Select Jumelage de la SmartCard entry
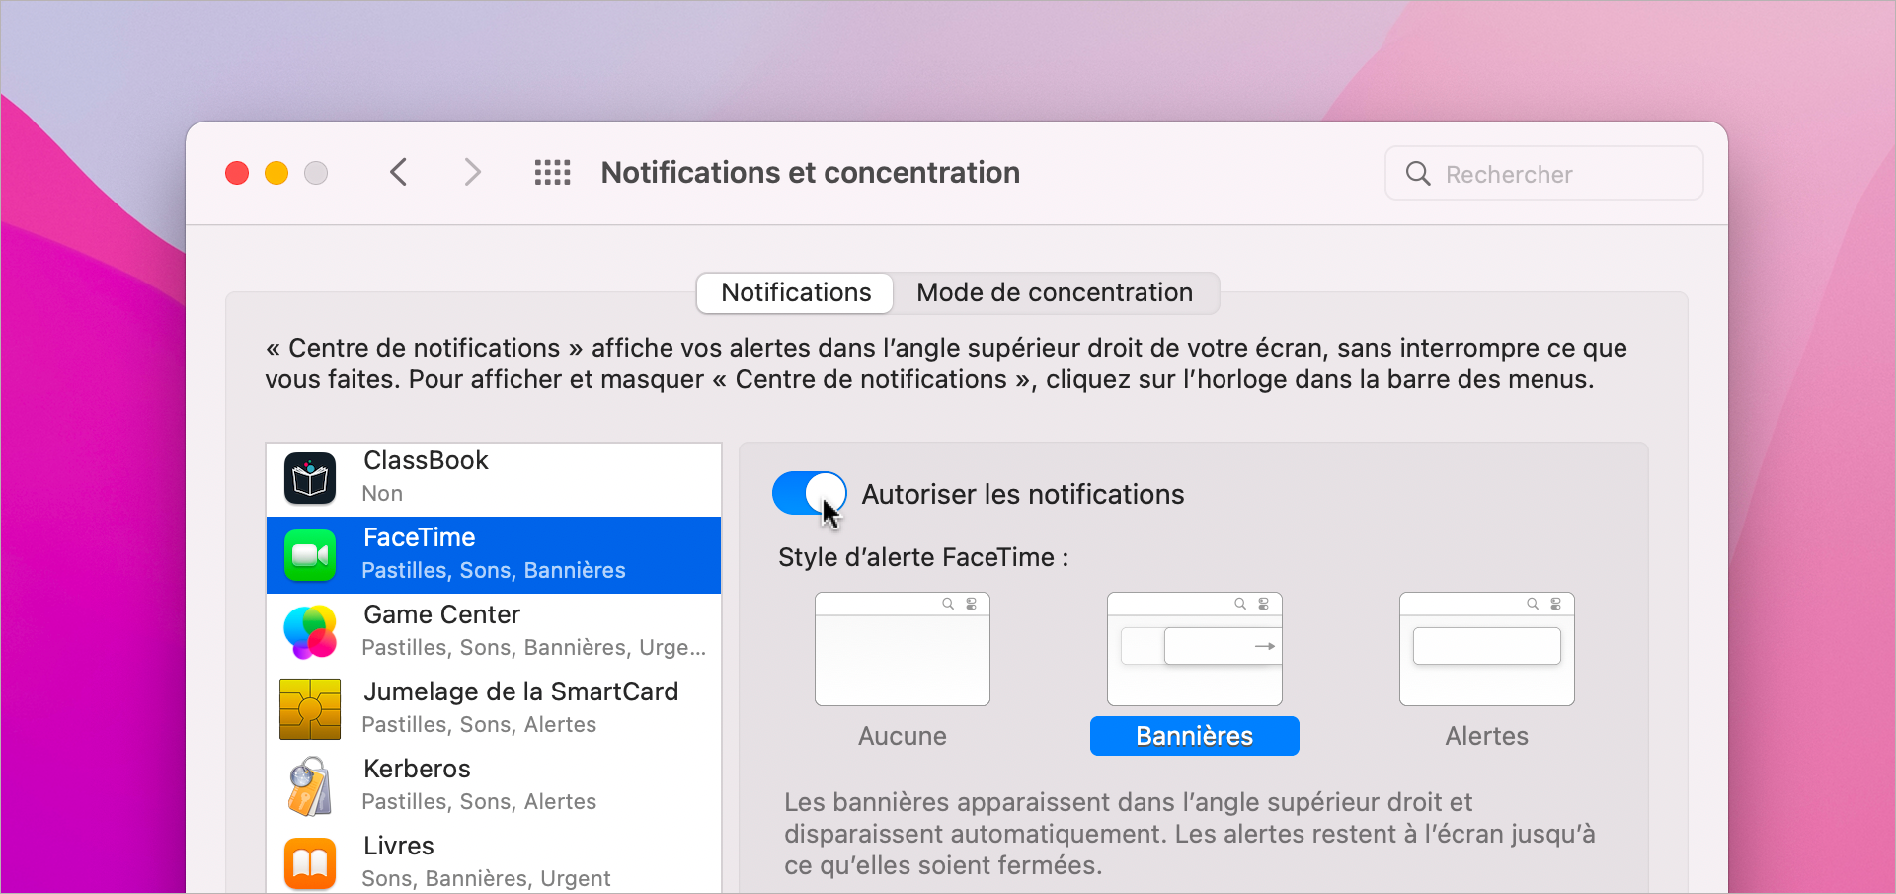 point(494,709)
